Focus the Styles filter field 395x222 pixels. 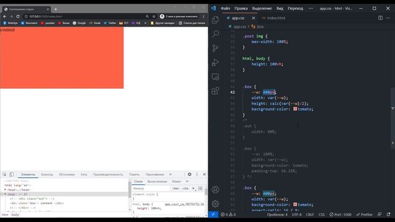(x=151, y=188)
